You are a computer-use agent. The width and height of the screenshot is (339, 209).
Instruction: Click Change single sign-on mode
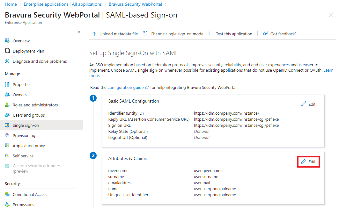173,33
